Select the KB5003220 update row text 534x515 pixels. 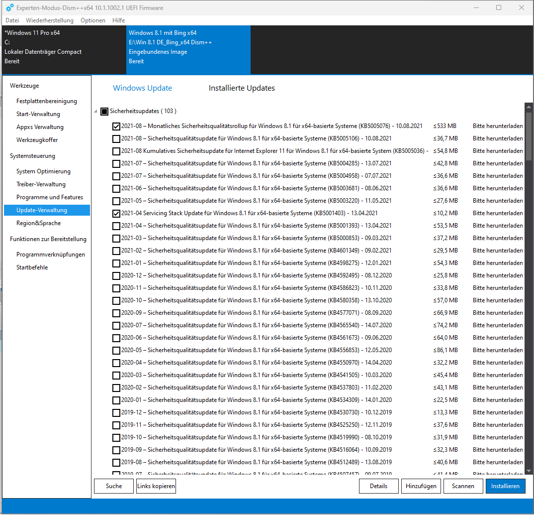(257, 201)
